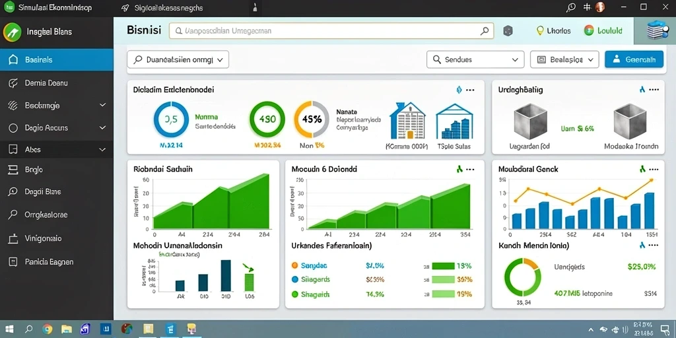
Task: Open Dernia Deanu in the sidebar
Action: point(57,83)
